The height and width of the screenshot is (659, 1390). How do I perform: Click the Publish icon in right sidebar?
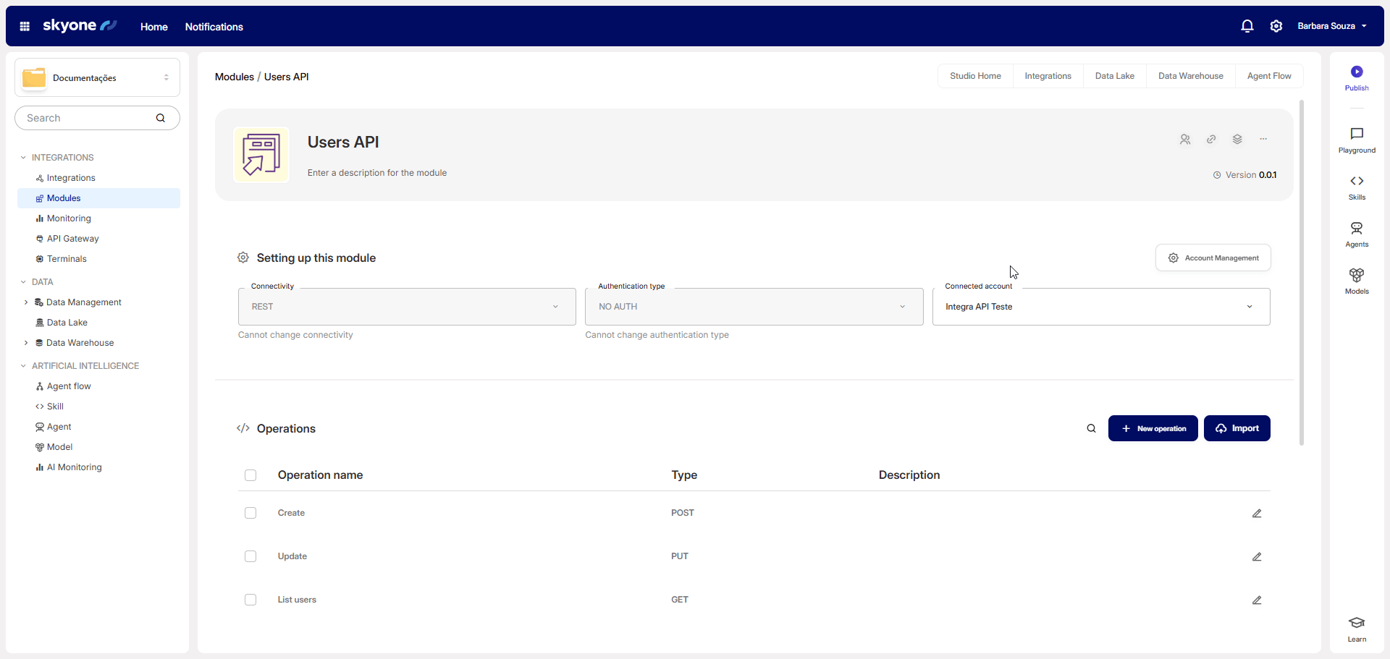(1357, 72)
